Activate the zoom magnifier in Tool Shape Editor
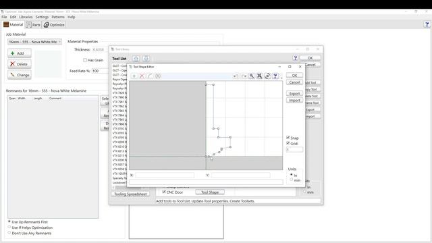 pyautogui.click(x=252, y=76)
